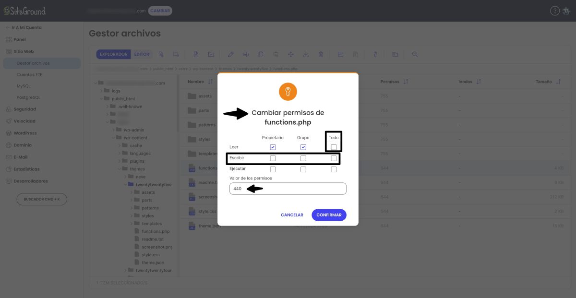576x298 pixels.
Task: Click the upload file toolbar icon
Action: 196,54
